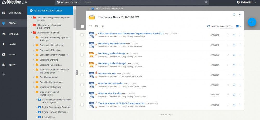Open the Sort By Name (A-Z) dropdown
260x120 pixels.
pos(226,26)
